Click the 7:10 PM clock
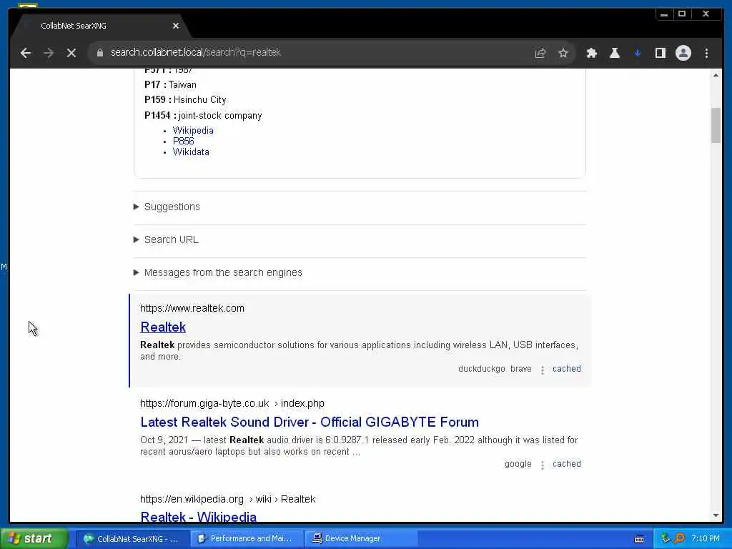732x549 pixels. [x=705, y=538]
